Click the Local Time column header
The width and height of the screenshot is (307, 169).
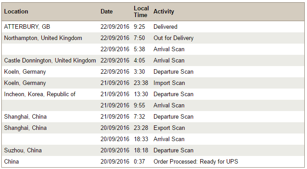coord(141,12)
